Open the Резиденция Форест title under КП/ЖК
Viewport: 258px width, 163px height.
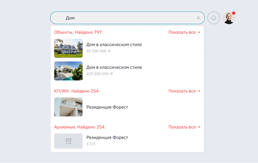coord(107,107)
